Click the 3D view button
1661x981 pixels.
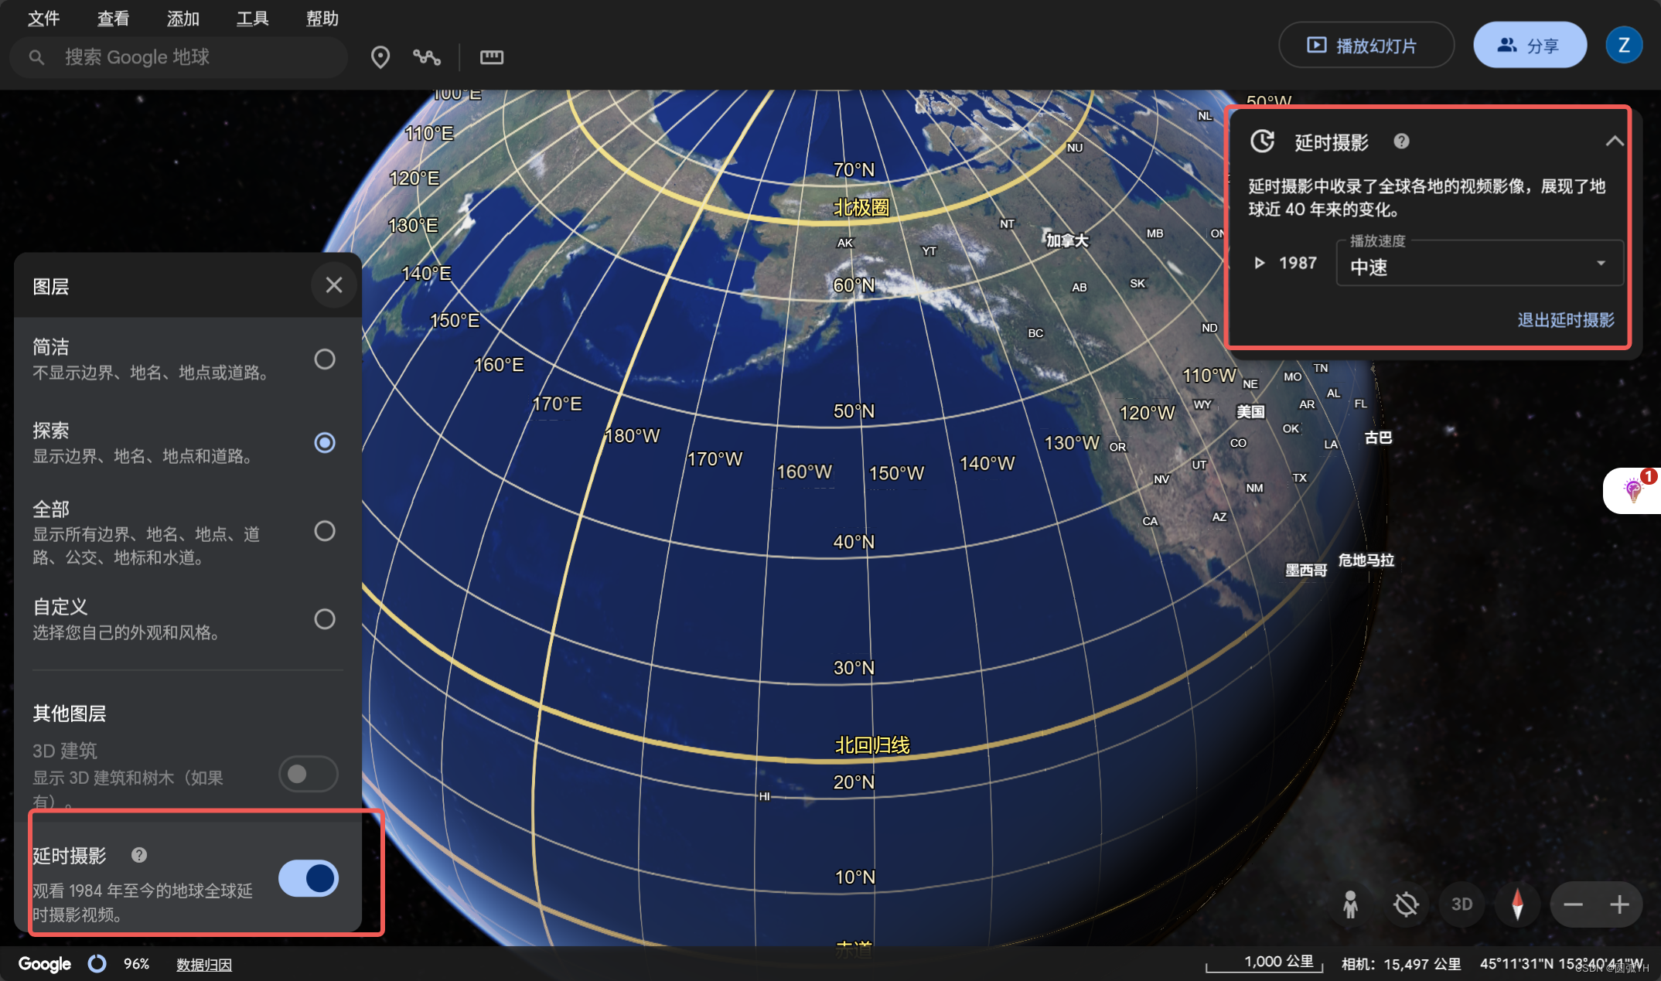pyautogui.click(x=1461, y=904)
